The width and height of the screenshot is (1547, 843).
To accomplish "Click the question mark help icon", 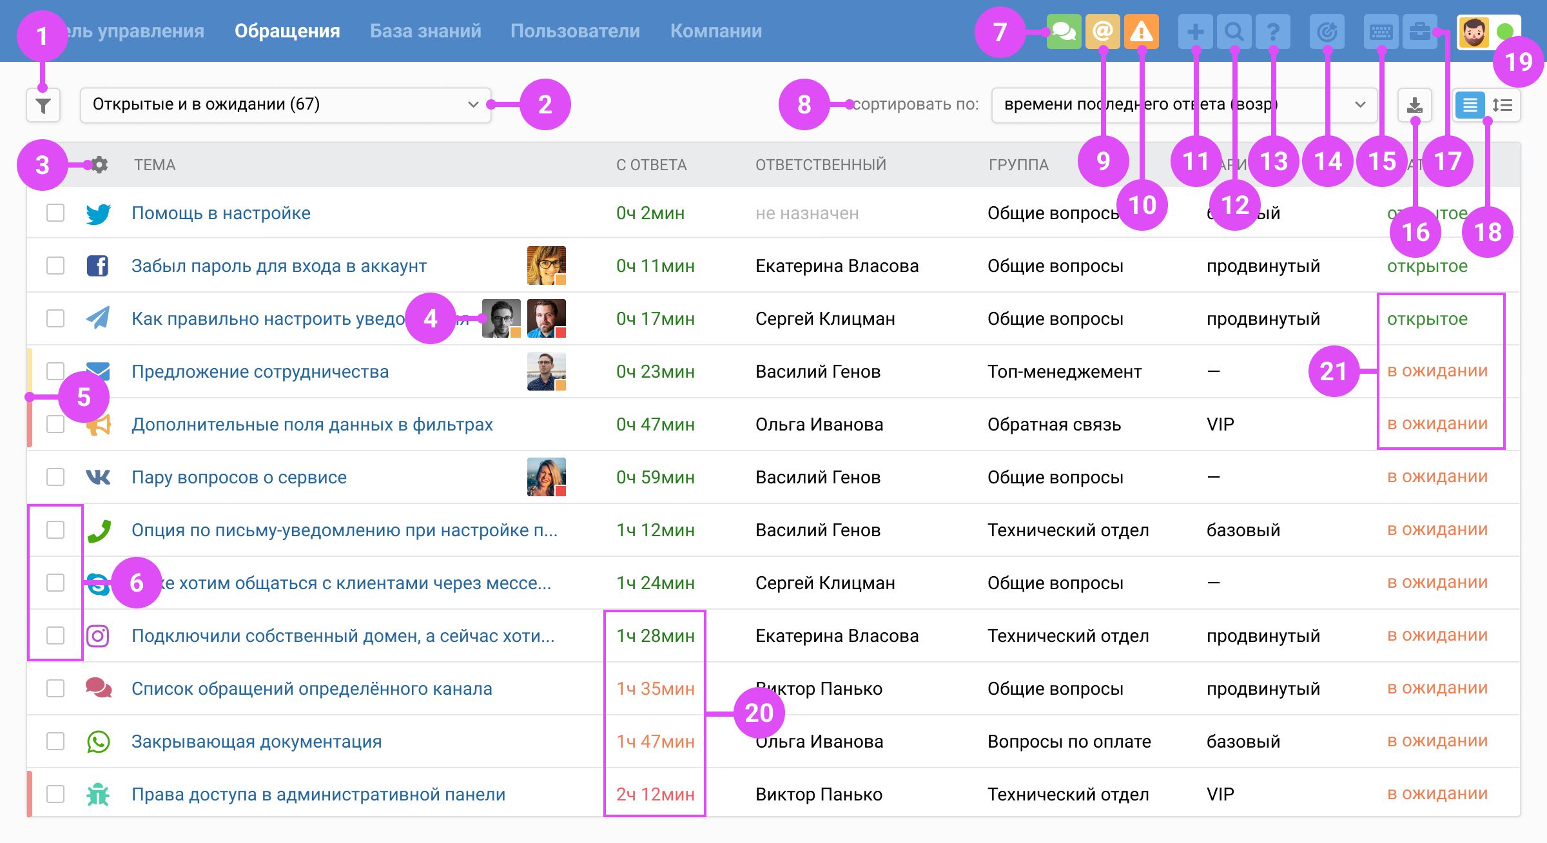I will coord(1272,32).
